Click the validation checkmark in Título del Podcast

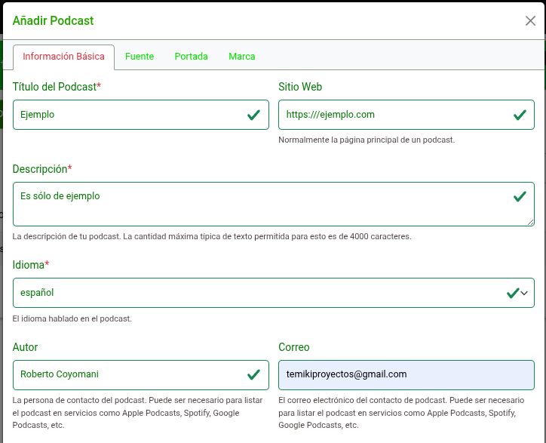tap(254, 115)
